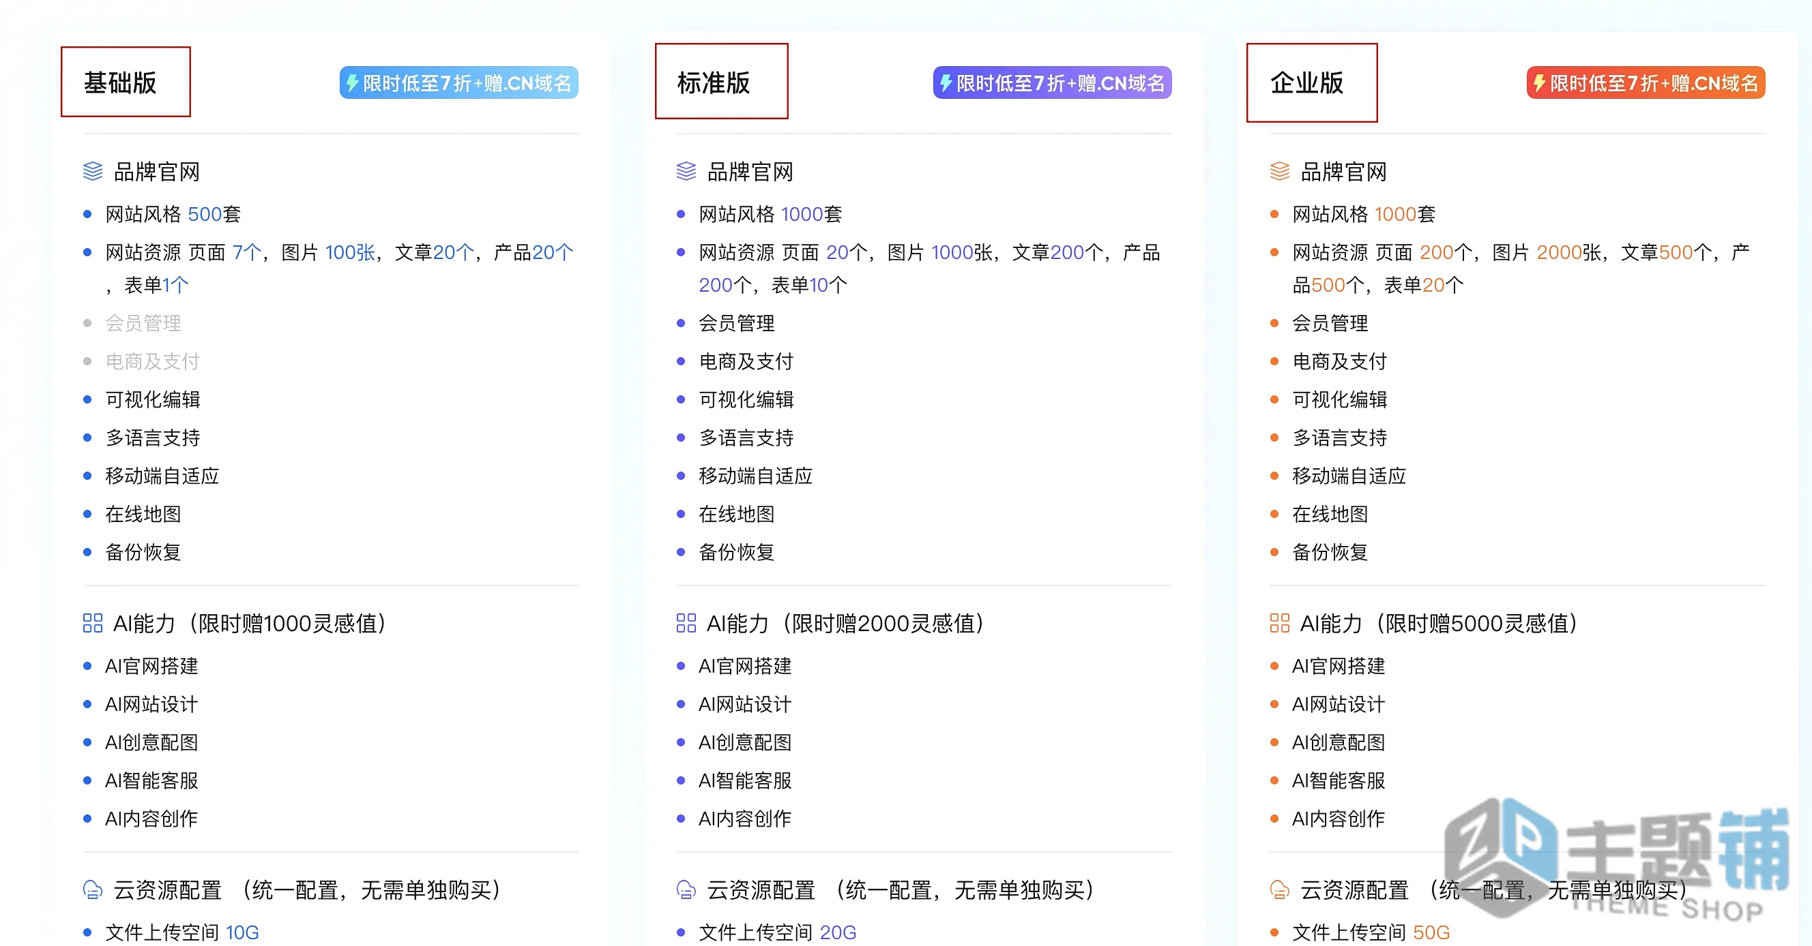Click the 企业版 plan title

[1307, 83]
